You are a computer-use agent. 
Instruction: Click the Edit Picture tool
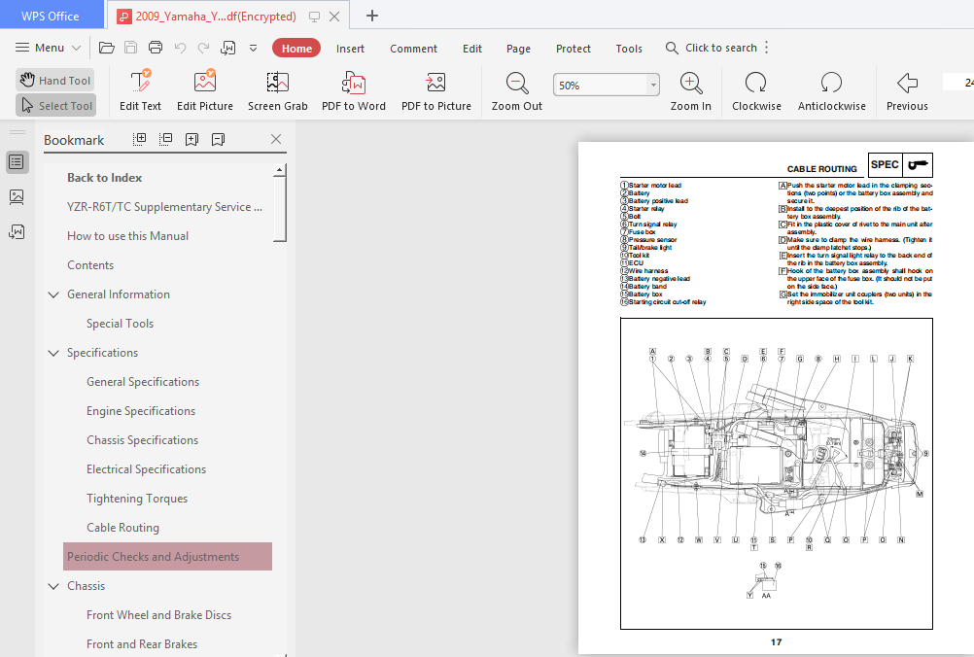[205, 90]
